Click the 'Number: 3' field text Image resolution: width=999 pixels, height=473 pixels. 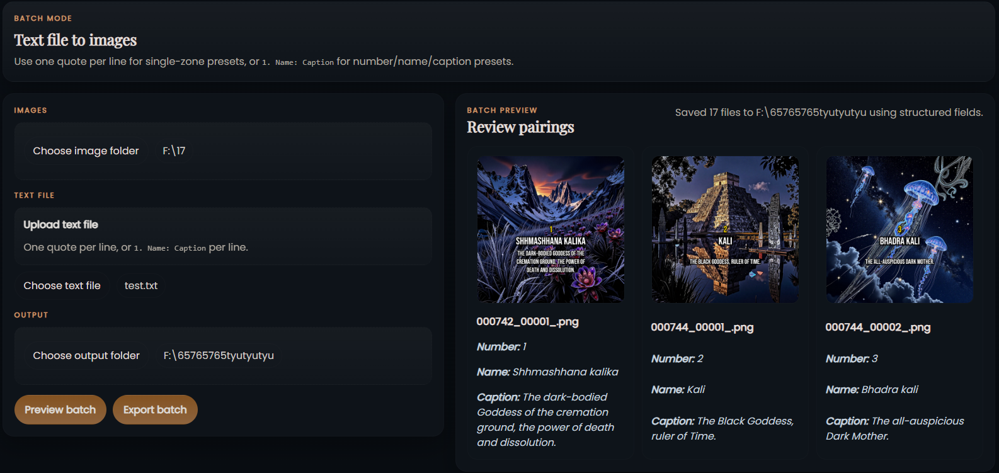tap(852, 359)
